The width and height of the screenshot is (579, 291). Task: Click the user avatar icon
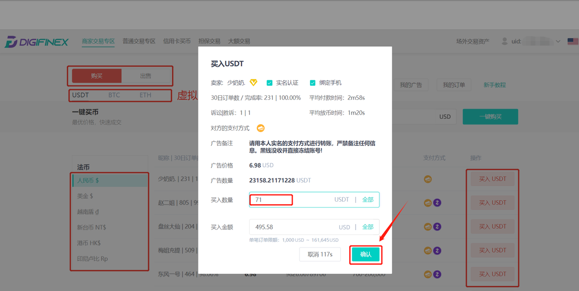505,41
